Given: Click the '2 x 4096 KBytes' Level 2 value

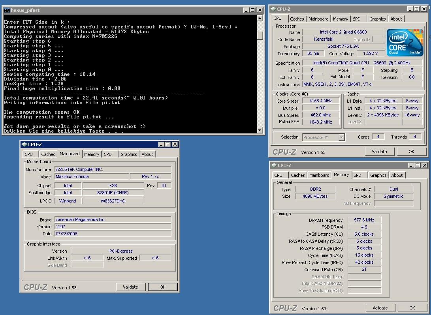Looking at the screenshot, I should [383, 115].
